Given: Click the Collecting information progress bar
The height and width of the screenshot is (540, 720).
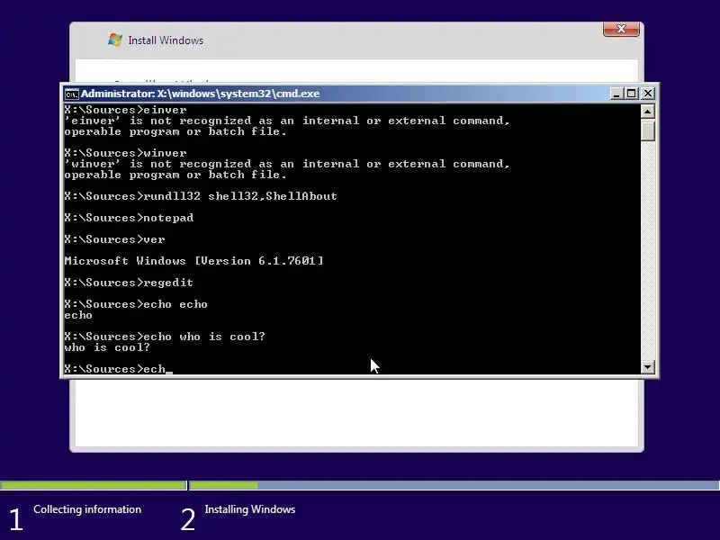Looking at the screenshot, I should (94, 485).
